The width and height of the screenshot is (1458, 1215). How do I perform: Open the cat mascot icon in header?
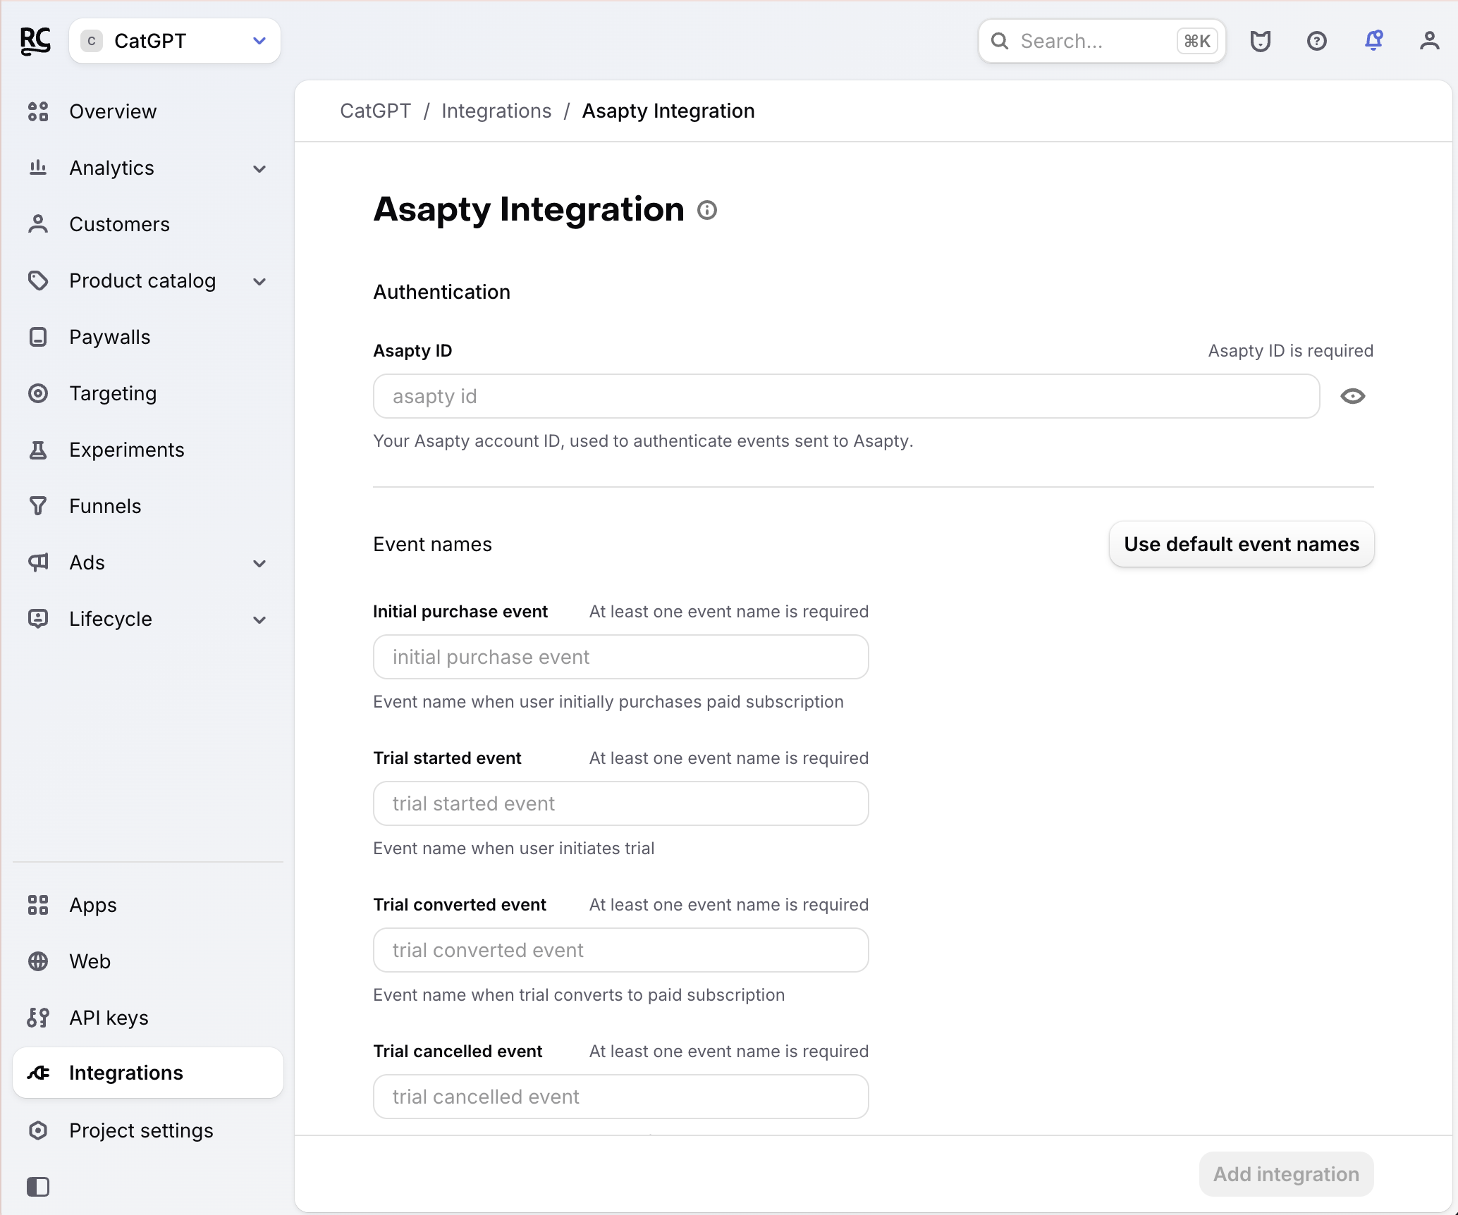coord(1261,41)
